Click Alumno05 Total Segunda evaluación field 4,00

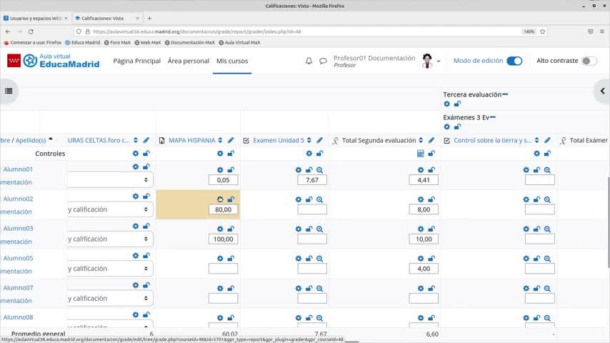pyautogui.click(x=424, y=269)
